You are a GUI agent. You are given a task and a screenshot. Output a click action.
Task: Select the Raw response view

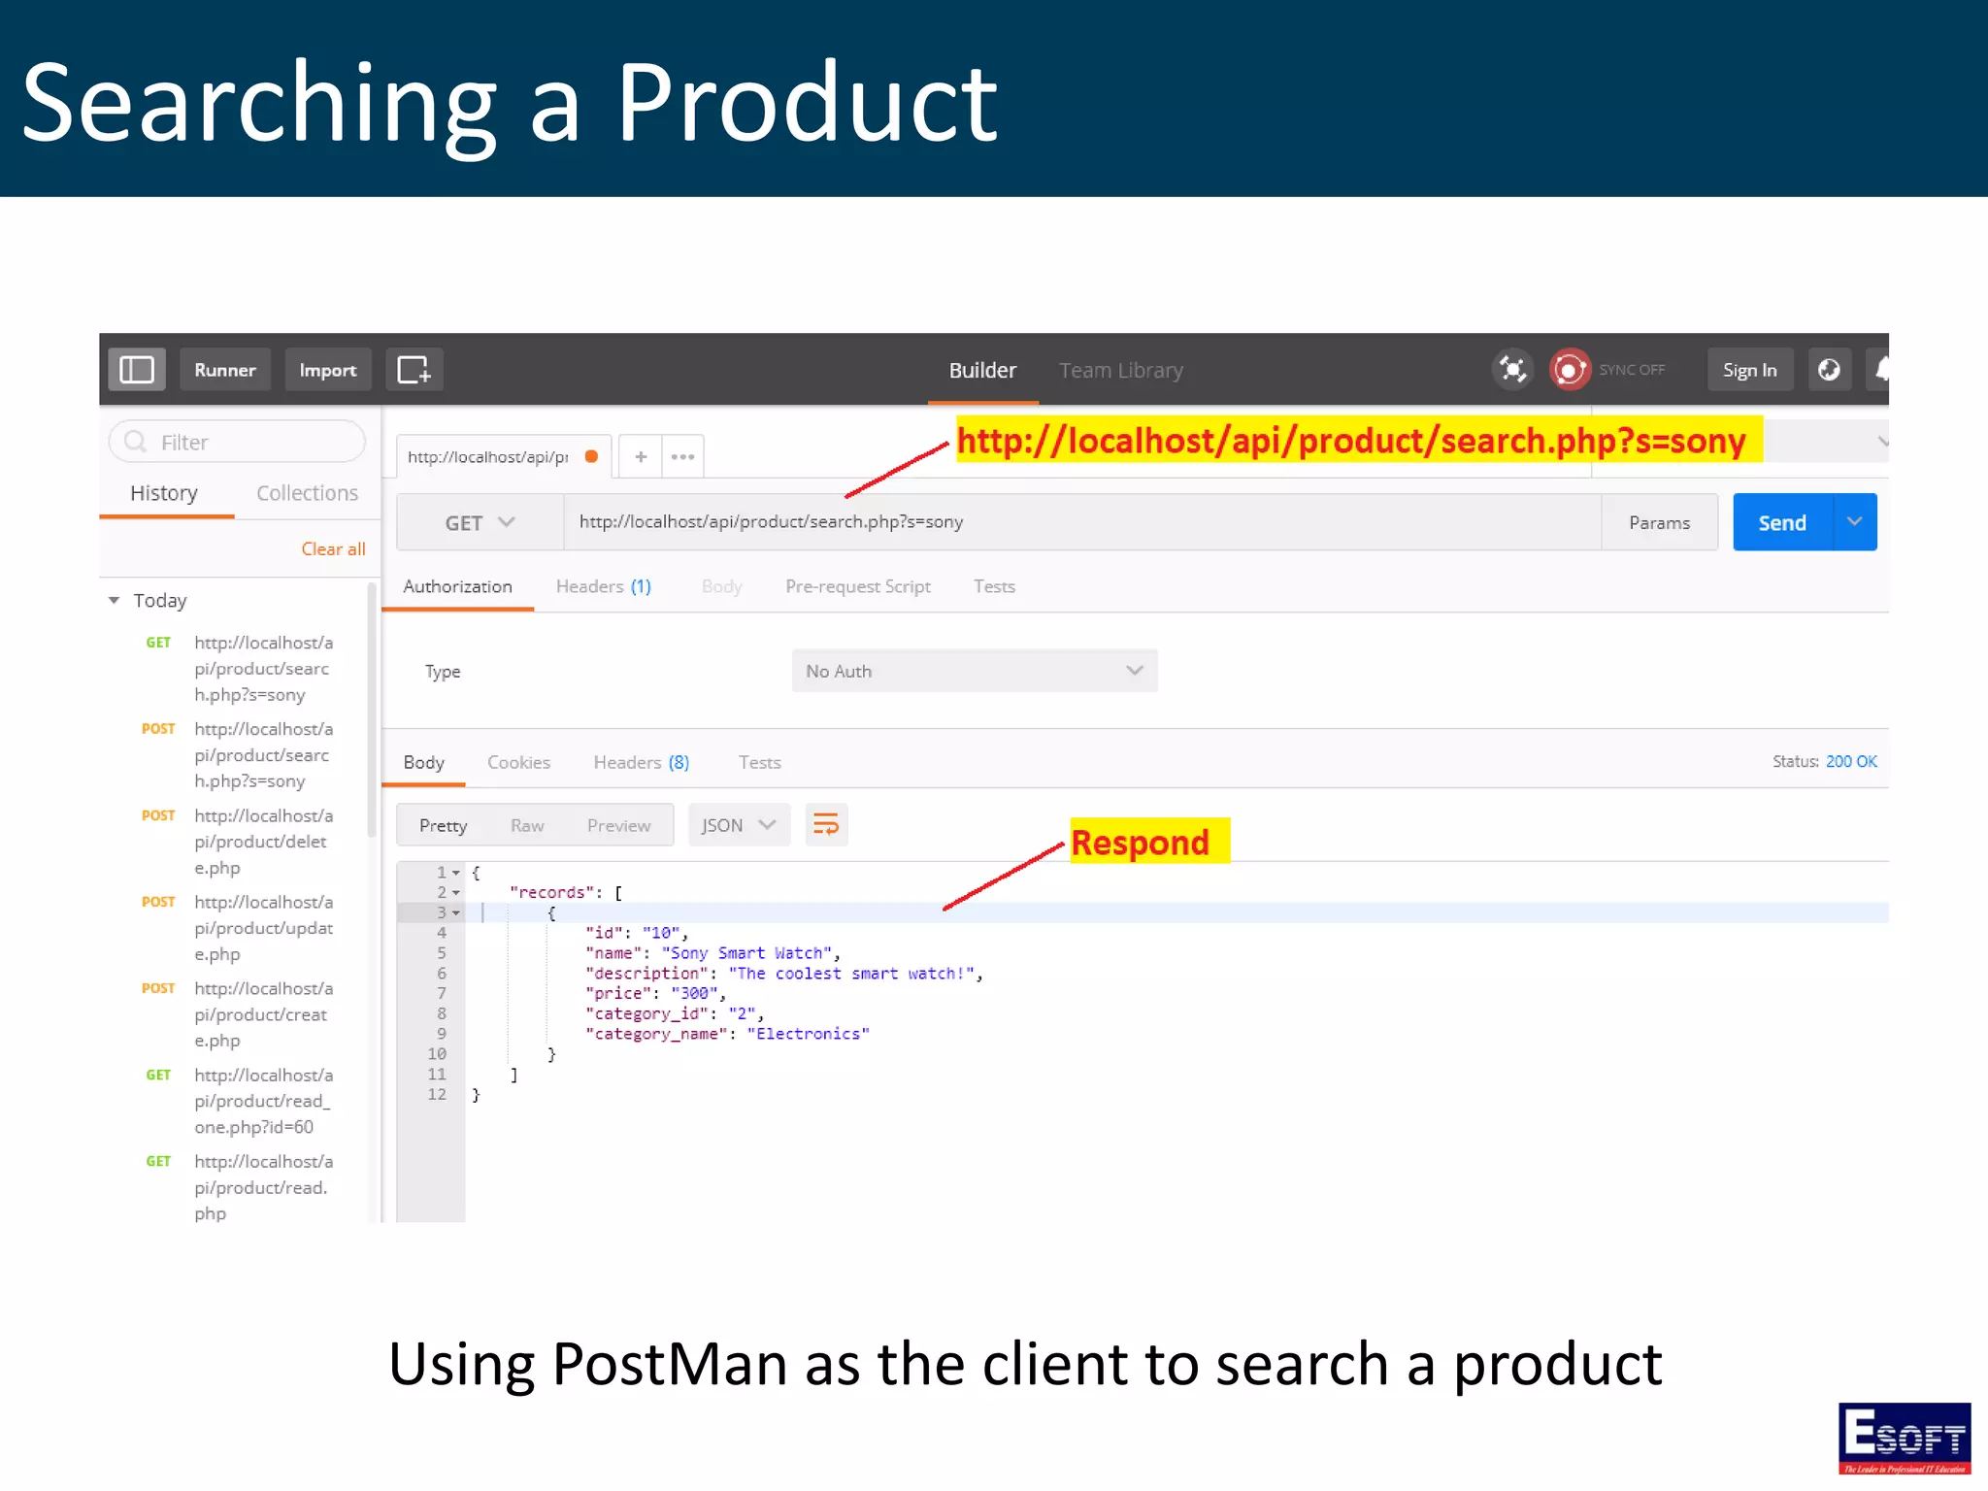click(527, 825)
